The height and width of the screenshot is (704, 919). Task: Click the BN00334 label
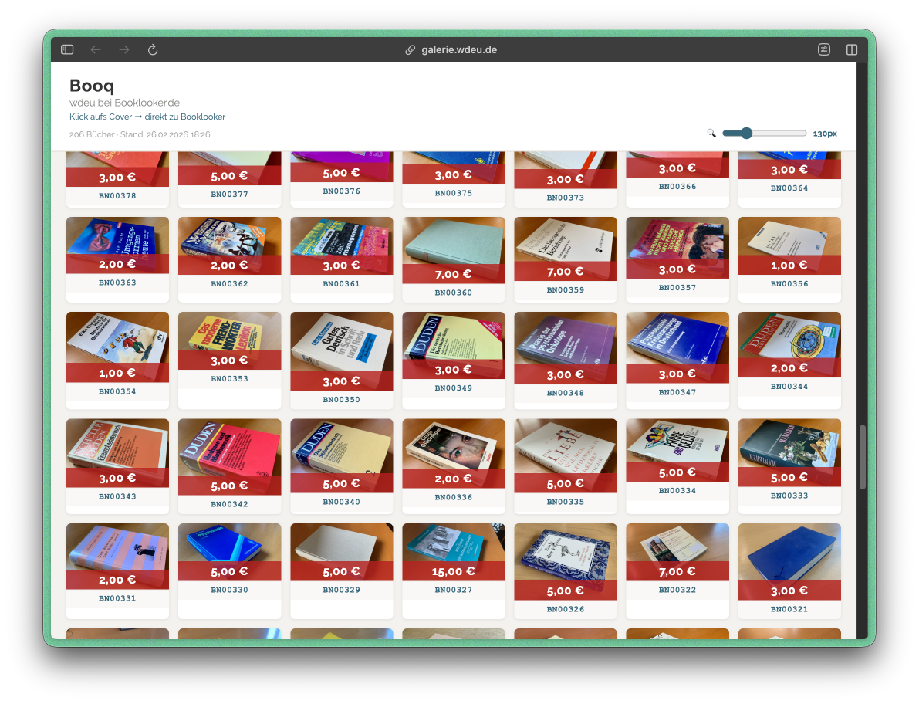(x=677, y=491)
